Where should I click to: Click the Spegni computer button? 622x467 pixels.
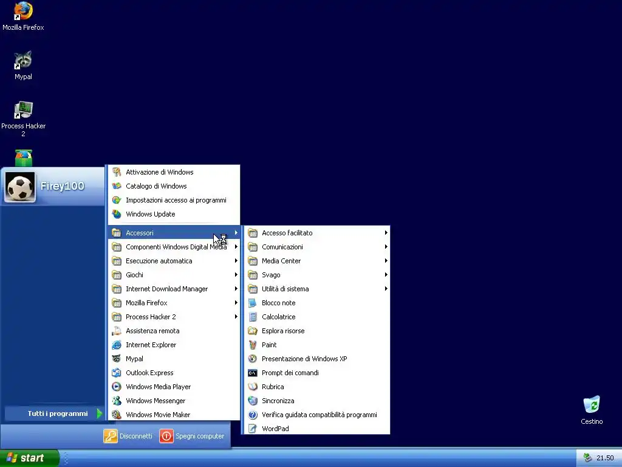coord(192,436)
